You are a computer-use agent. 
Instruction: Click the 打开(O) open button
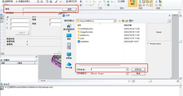(138, 69)
